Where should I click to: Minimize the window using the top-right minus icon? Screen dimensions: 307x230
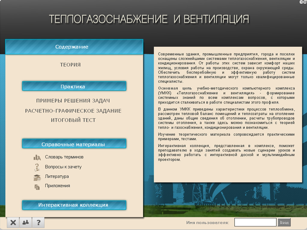pos(301,2)
